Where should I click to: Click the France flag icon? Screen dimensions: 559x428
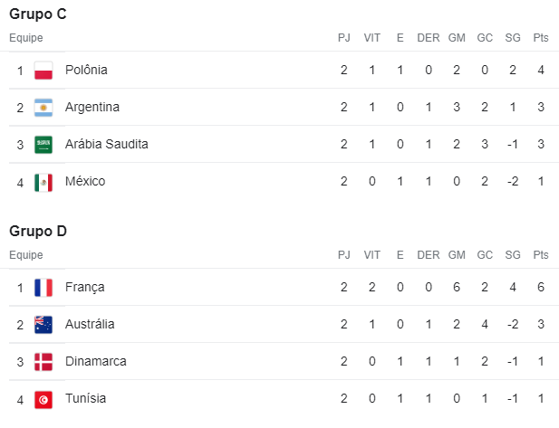43,288
